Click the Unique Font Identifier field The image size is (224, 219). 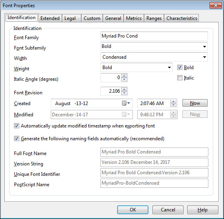click(x=154, y=173)
